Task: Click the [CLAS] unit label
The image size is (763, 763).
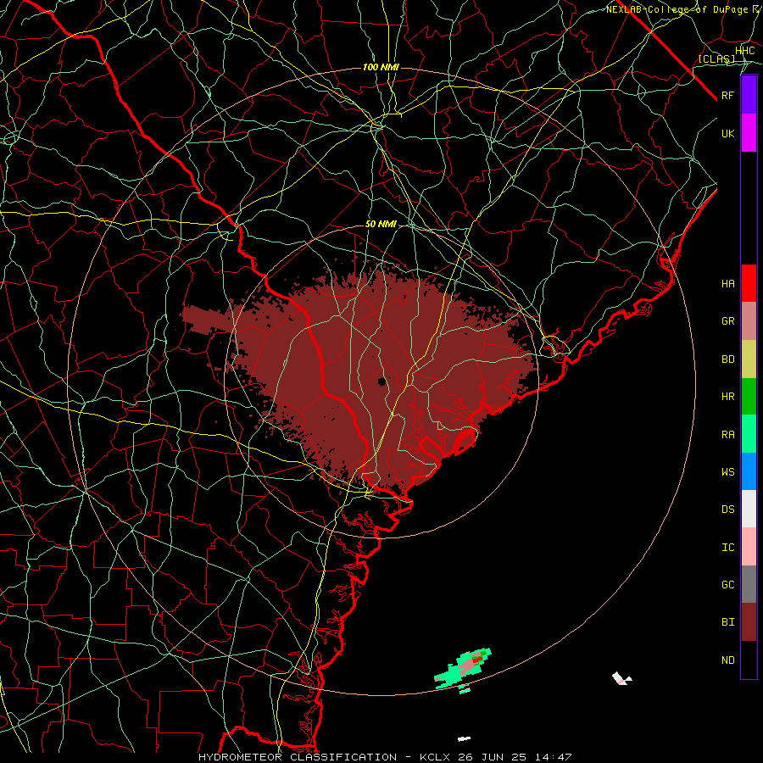Action: pos(716,58)
